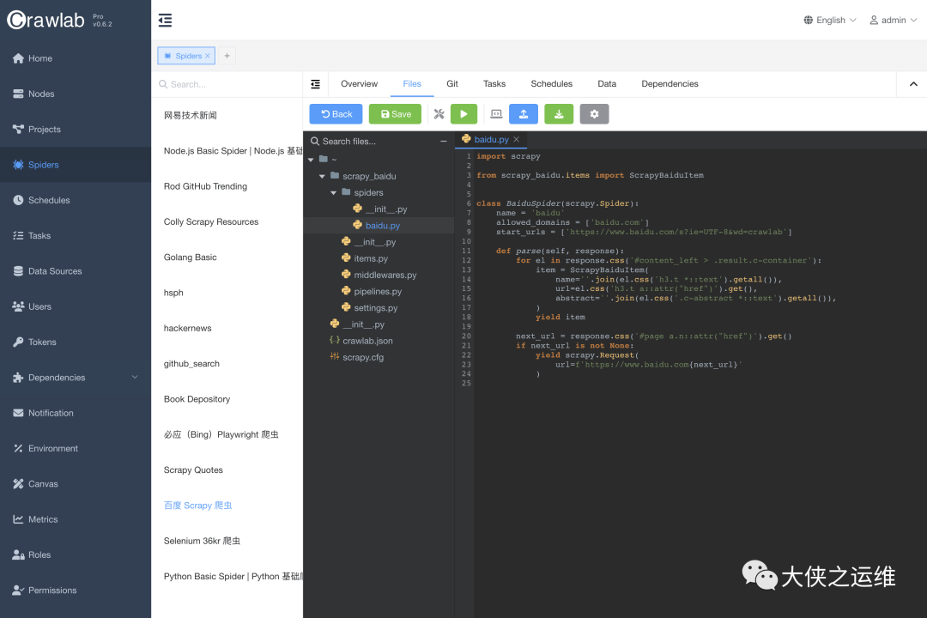
Task: Click the tools wrench icon
Action: click(x=439, y=114)
